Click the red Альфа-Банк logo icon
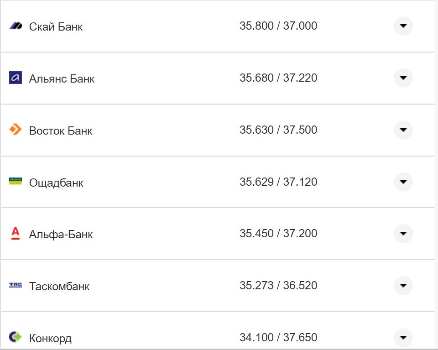Viewport: 438px width, 350px height. coord(16,234)
